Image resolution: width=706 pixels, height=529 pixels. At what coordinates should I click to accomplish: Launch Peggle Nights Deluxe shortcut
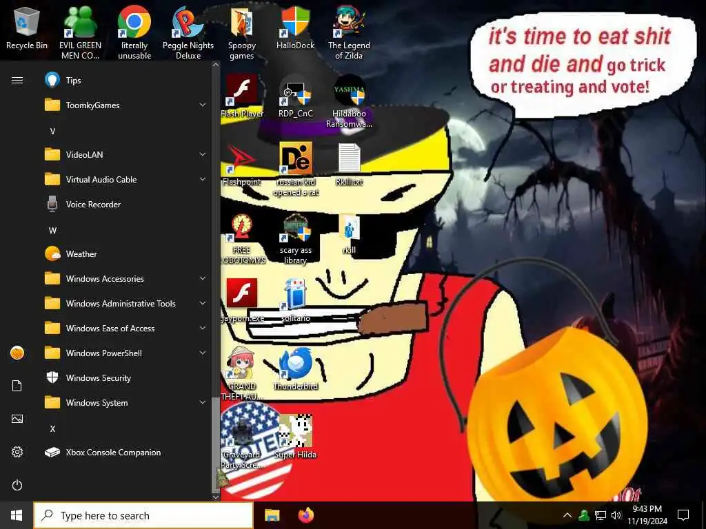(x=188, y=32)
